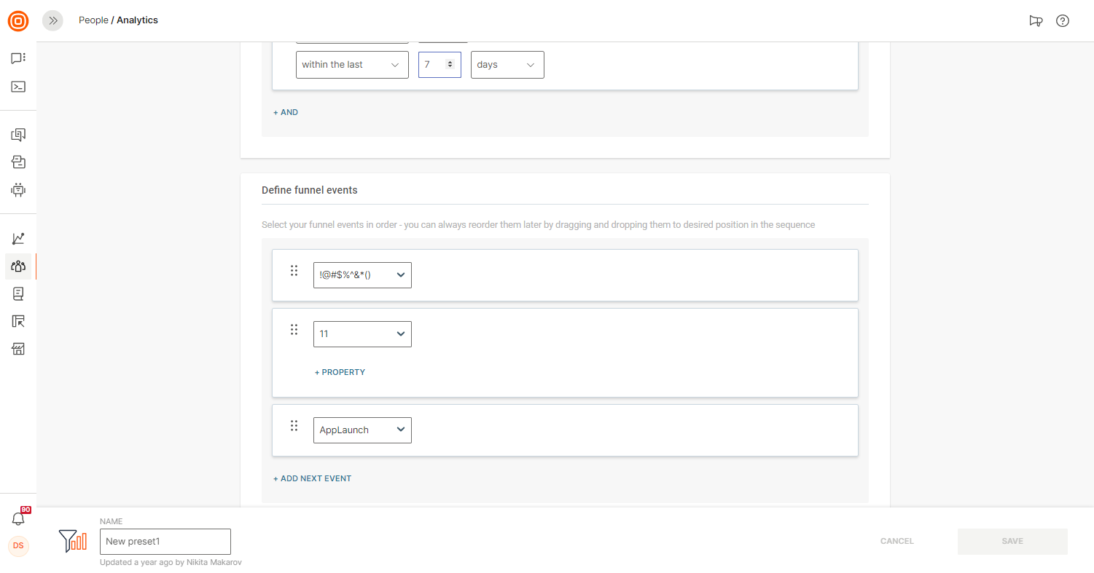This screenshot has width=1094, height=573.
Task: Click the Infobip logo icon
Action: [x=18, y=20]
